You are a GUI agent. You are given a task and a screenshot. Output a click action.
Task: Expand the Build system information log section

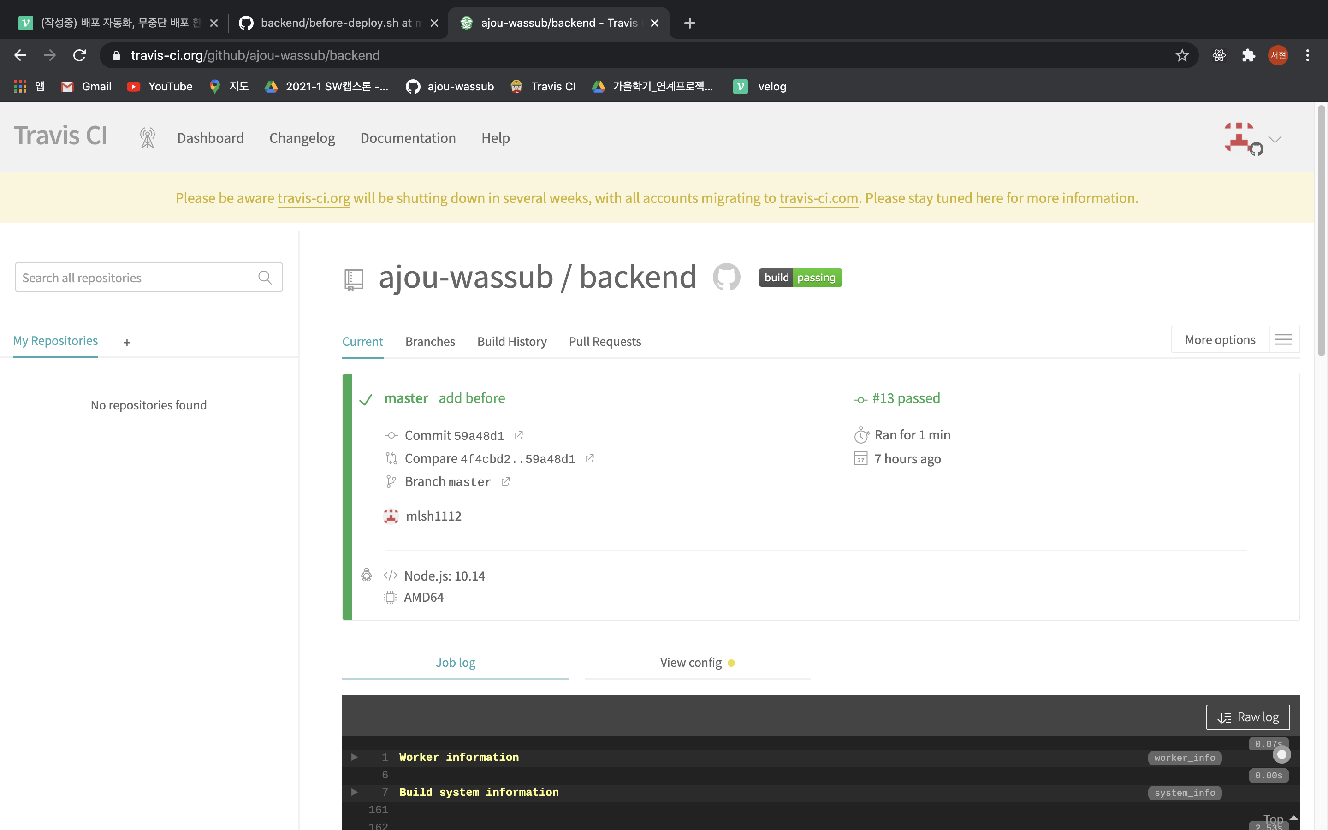click(355, 792)
